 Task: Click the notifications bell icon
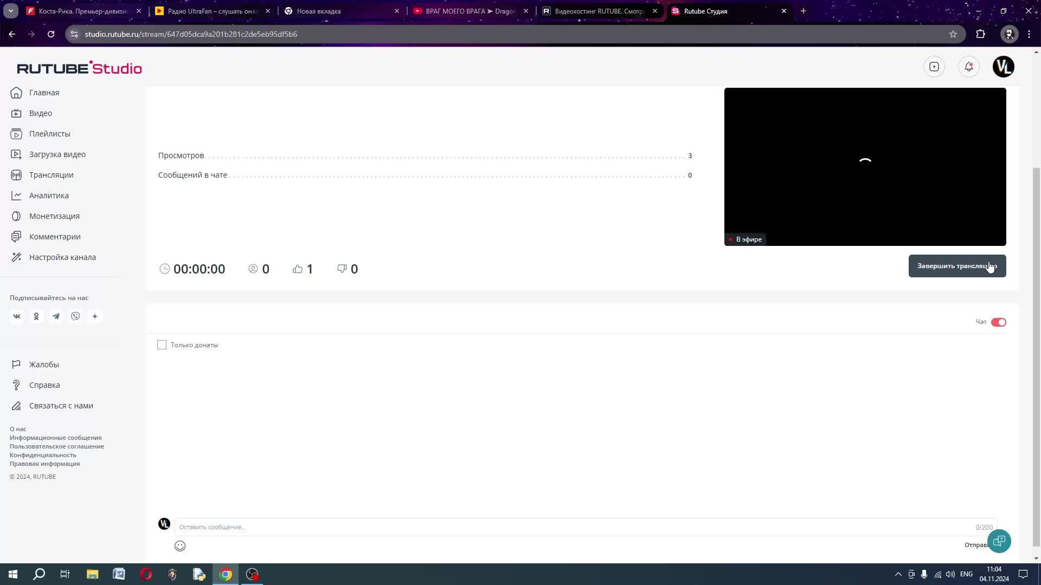[968, 67]
